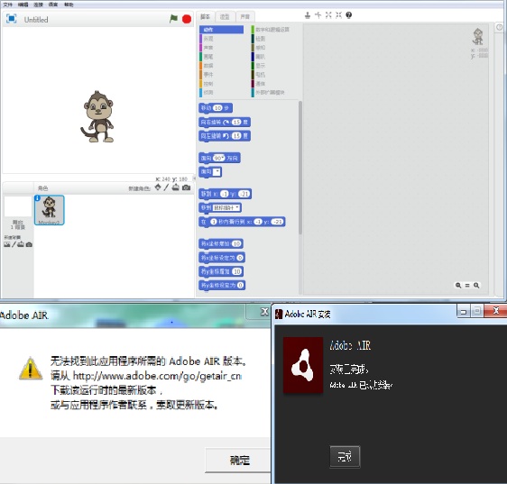Choose new sprite from library icon

[158, 187]
